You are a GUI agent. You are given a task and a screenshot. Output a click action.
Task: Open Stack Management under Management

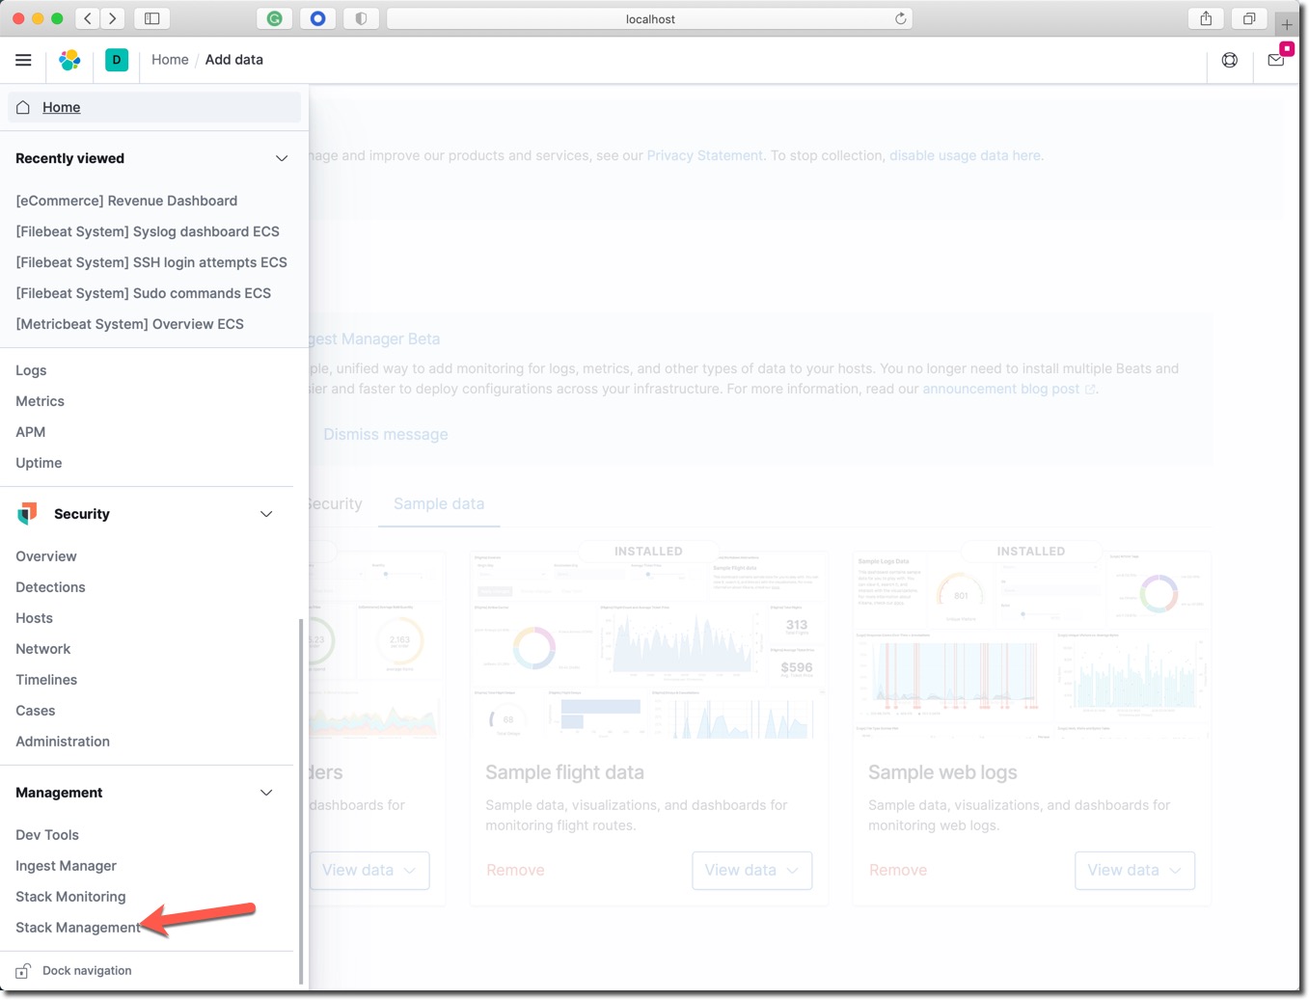pyautogui.click(x=78, y=928)
